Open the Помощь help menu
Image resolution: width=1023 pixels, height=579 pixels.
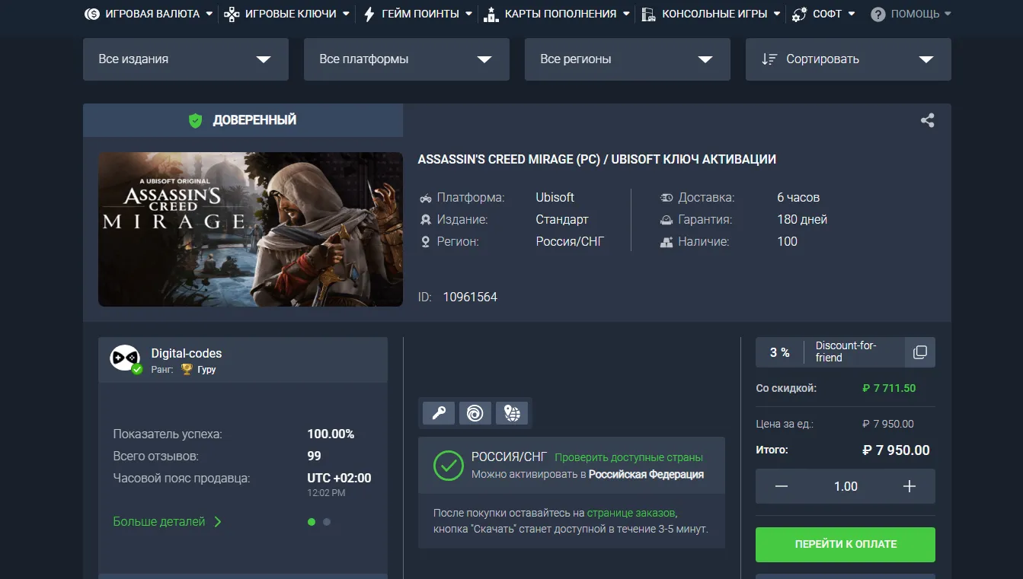(911, 14)
